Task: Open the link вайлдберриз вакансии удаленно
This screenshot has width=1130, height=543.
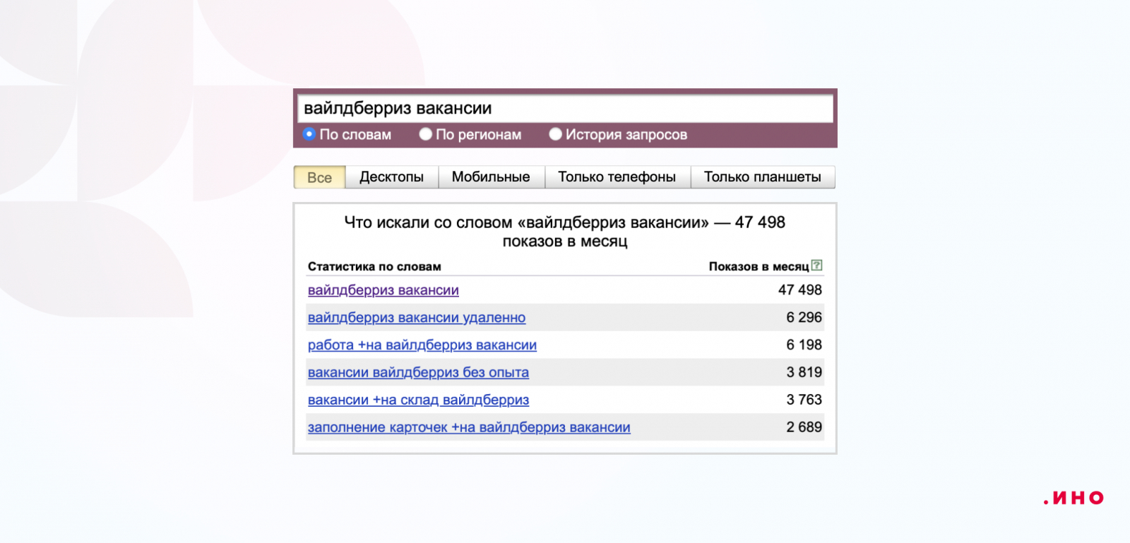Action: (417, 318)
